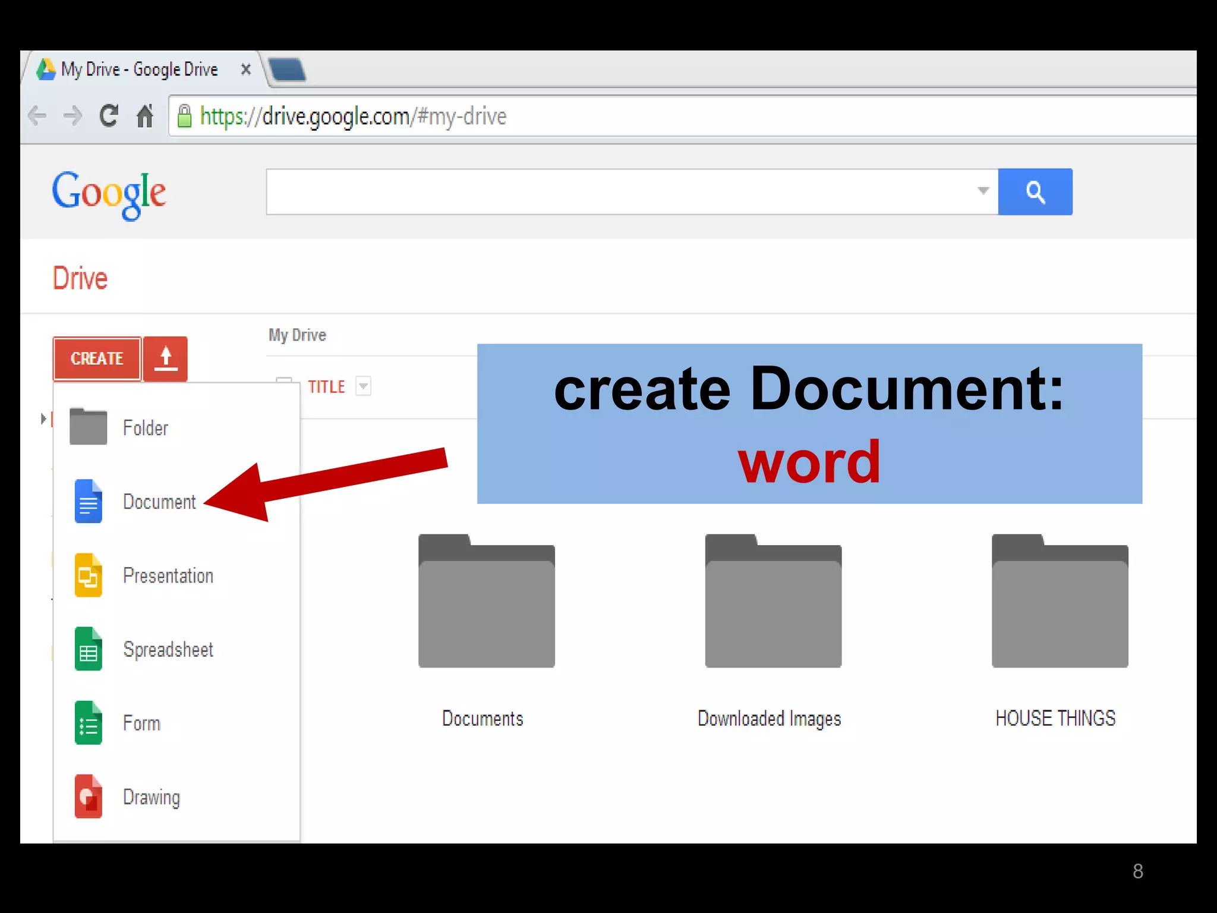
Task: Click the Documents folder name
Action: (x=483, y=719)
